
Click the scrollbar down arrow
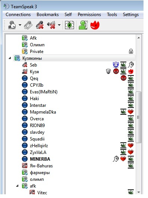[139, 192]
